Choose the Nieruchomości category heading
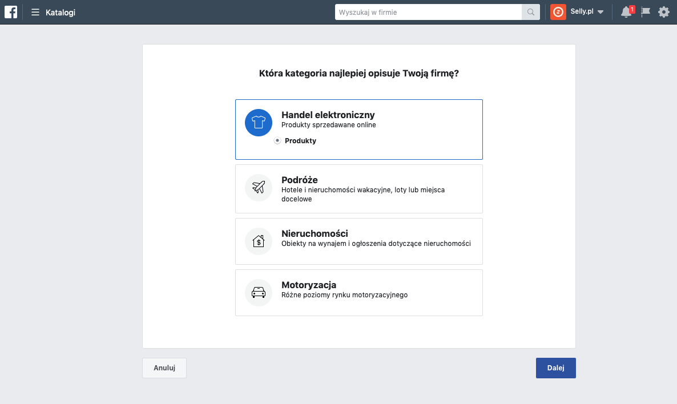The width and height of the screenshot is (677, 404). click(315, 234)
